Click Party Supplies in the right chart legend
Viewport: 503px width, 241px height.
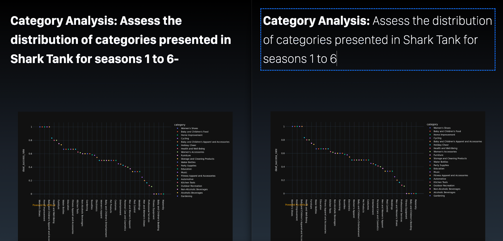441,165
